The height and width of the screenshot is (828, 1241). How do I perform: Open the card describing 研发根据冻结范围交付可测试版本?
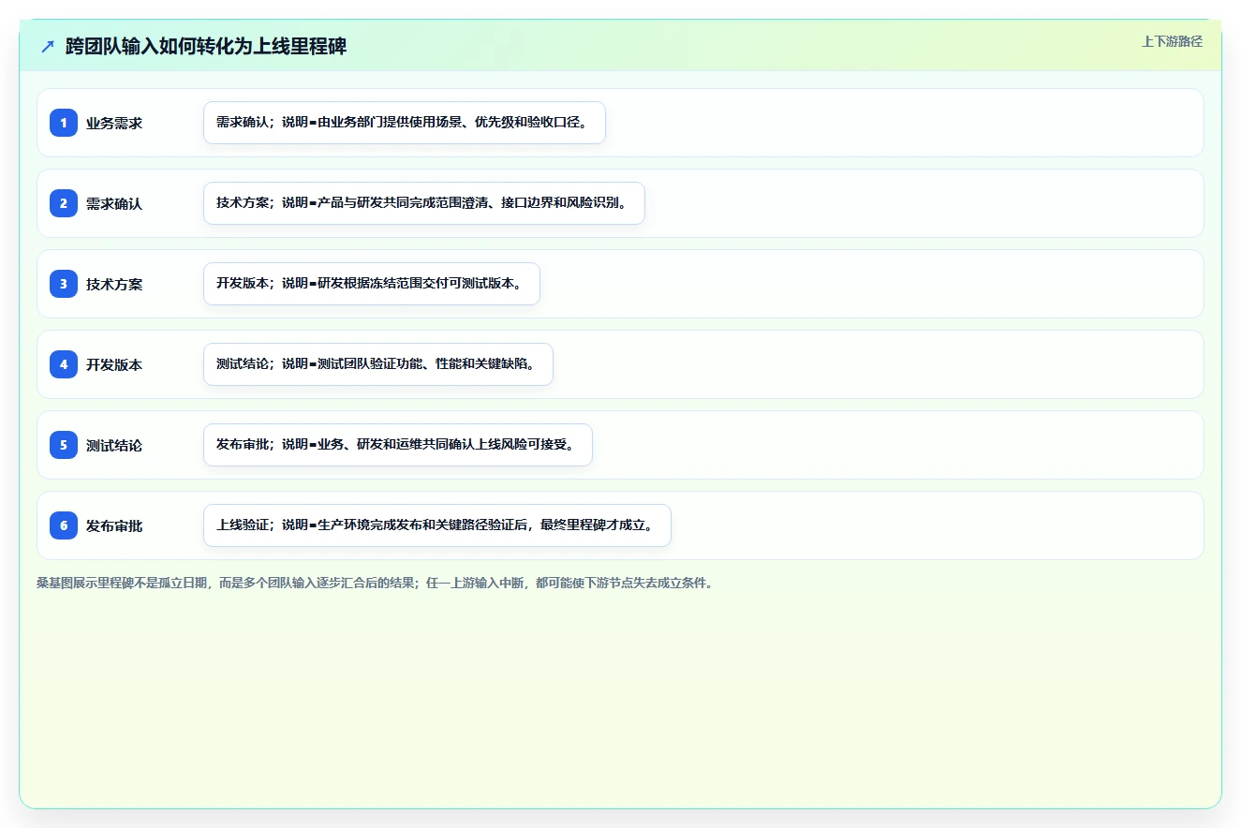click(372, 284)
